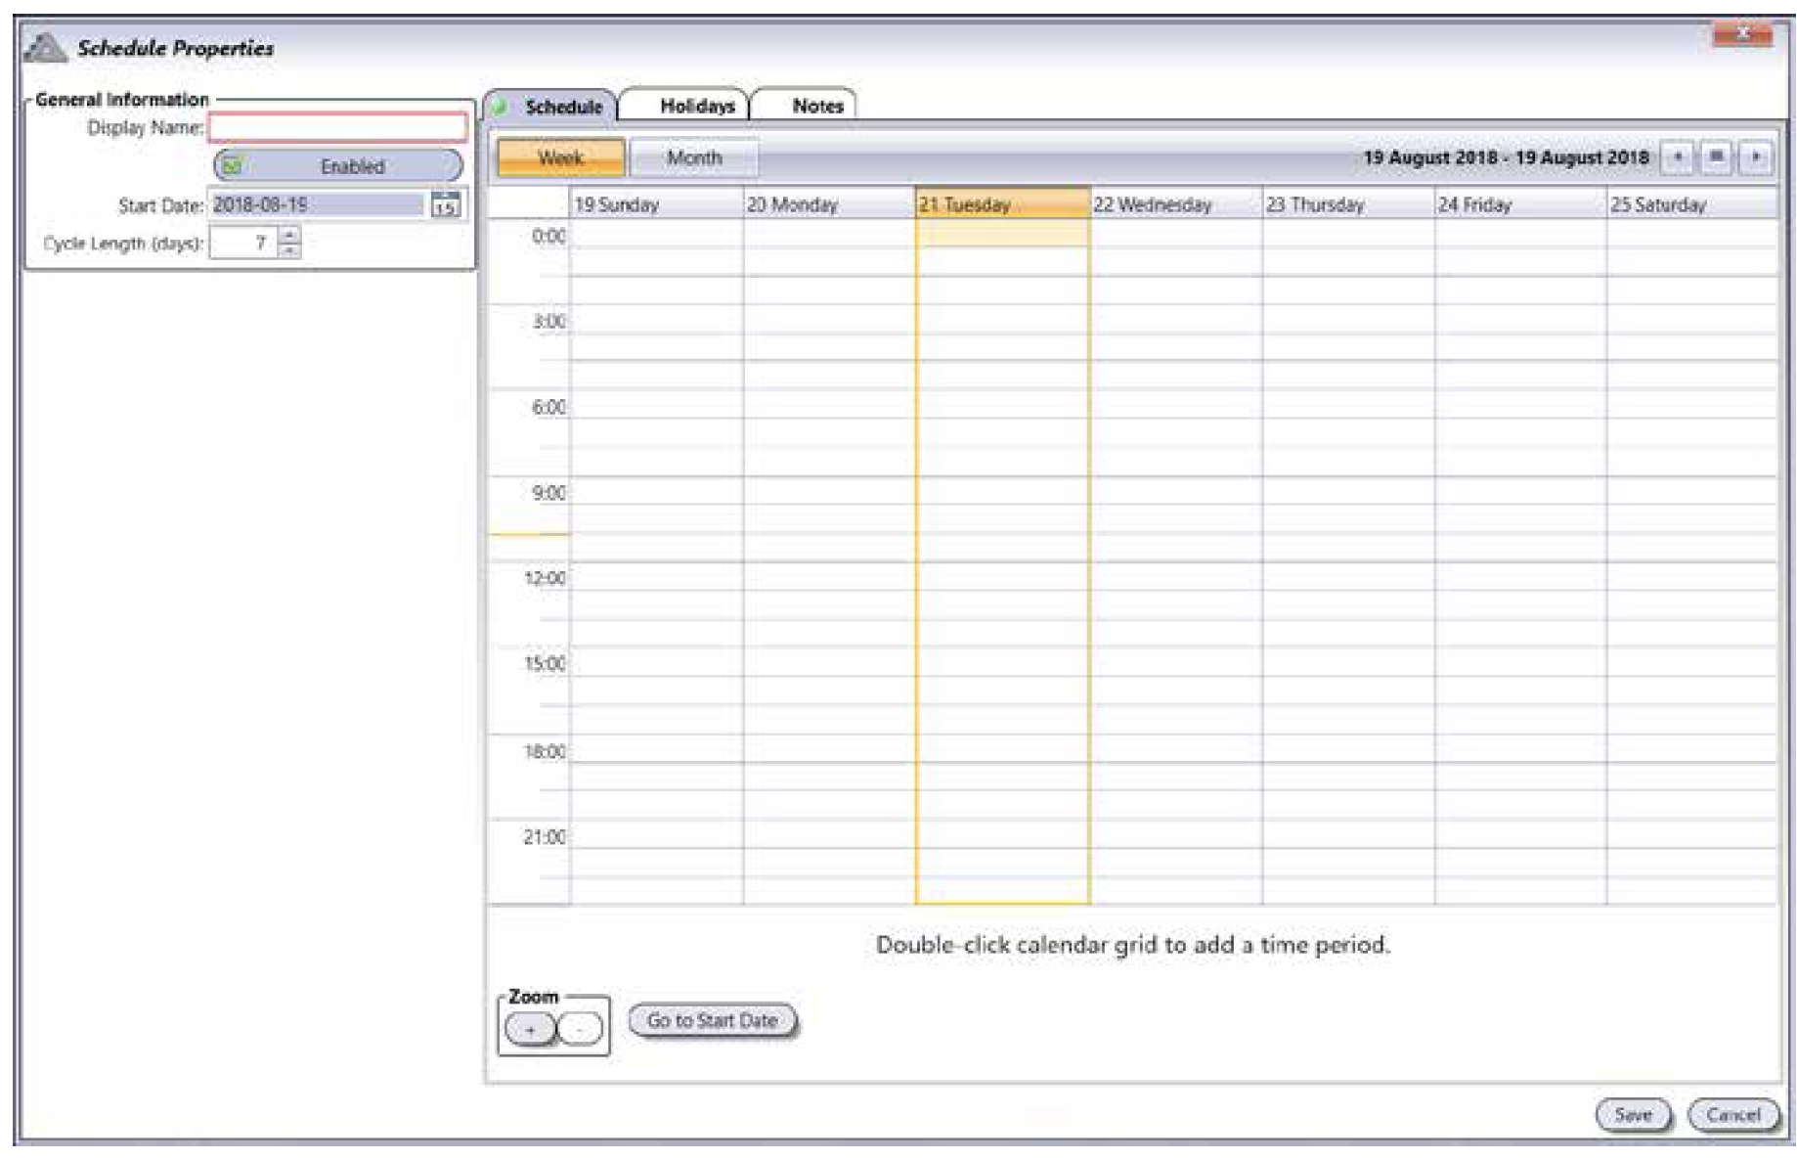1797x1160 pixels.
Task: Open the Holidays tab
Action: click(x=696, y=106)
